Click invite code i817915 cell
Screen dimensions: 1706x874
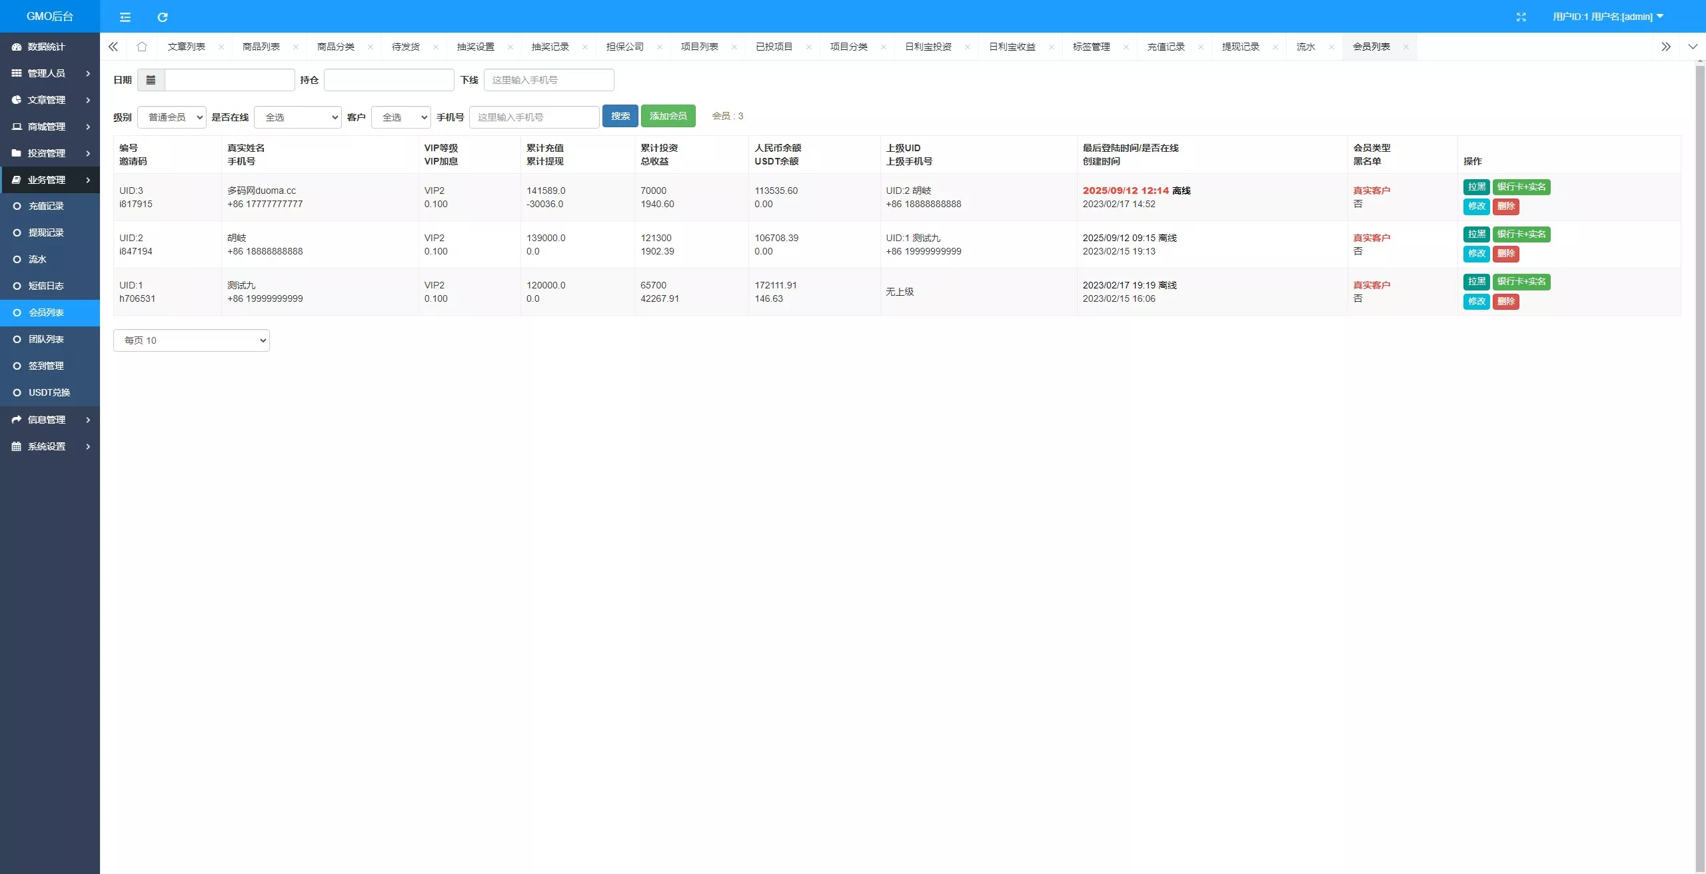tap(136, 205)
